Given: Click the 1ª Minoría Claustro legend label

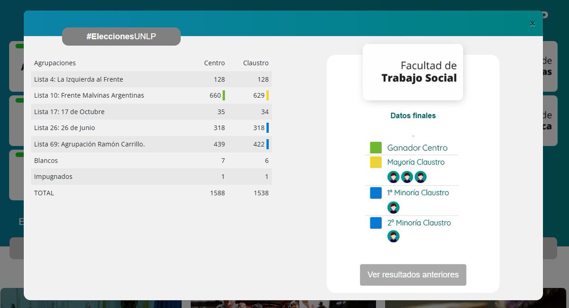Looking at the screenshot, I should pyautogui.click(x=418, y=193).
